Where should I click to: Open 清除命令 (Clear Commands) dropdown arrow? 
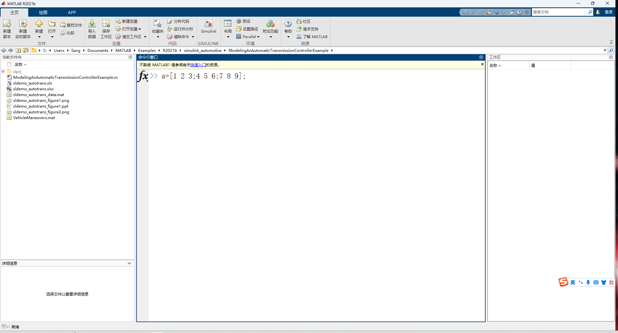tap(193, 37)
